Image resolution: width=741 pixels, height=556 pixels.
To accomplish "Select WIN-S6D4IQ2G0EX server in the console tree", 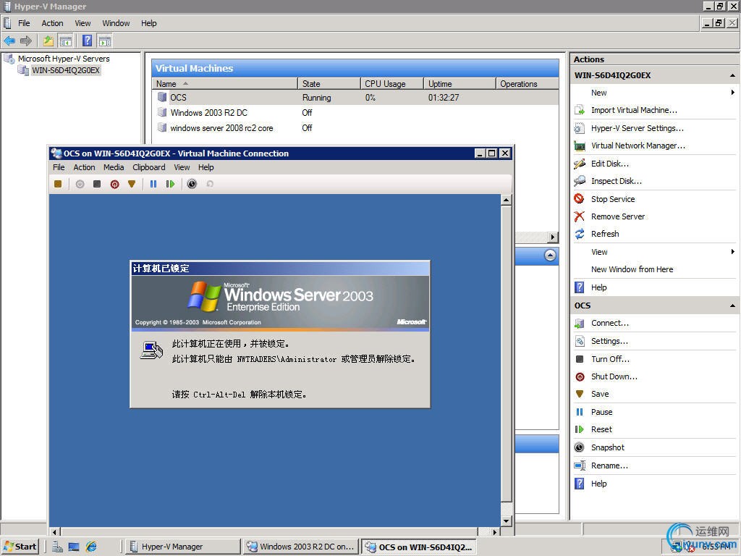I will 66,70.
